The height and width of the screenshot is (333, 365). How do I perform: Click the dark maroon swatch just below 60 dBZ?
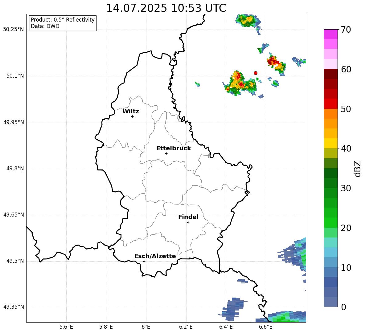(331, 74)
